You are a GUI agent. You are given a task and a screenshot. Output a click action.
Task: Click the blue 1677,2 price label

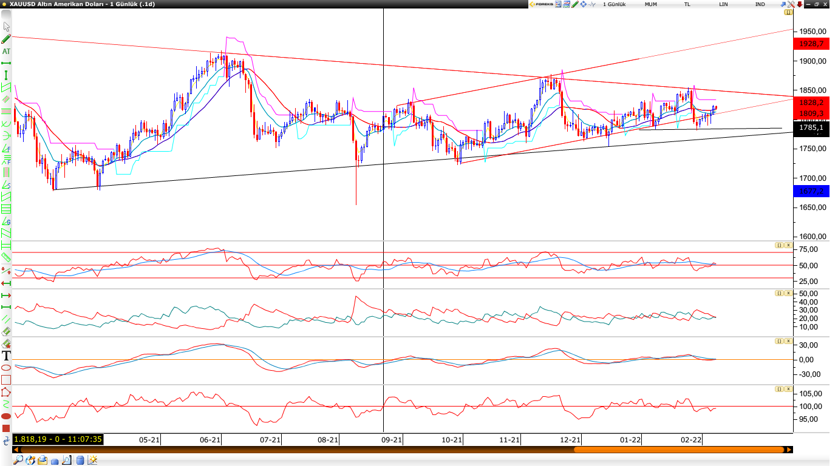[x=812, y=191]
